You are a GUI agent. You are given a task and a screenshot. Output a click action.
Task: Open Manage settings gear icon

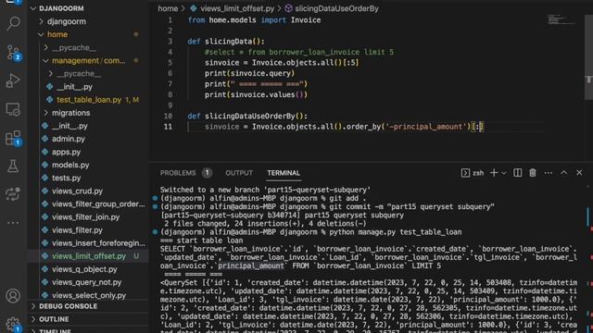click(x=13, y=324)
